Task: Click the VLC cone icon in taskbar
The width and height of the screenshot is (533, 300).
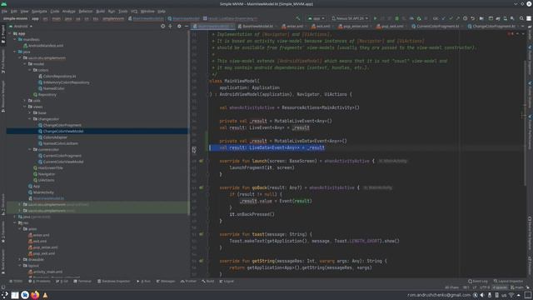Action: [x=45, y=295]
